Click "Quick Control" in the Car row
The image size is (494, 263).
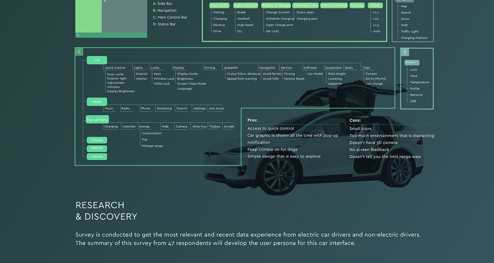pos(115,68)
